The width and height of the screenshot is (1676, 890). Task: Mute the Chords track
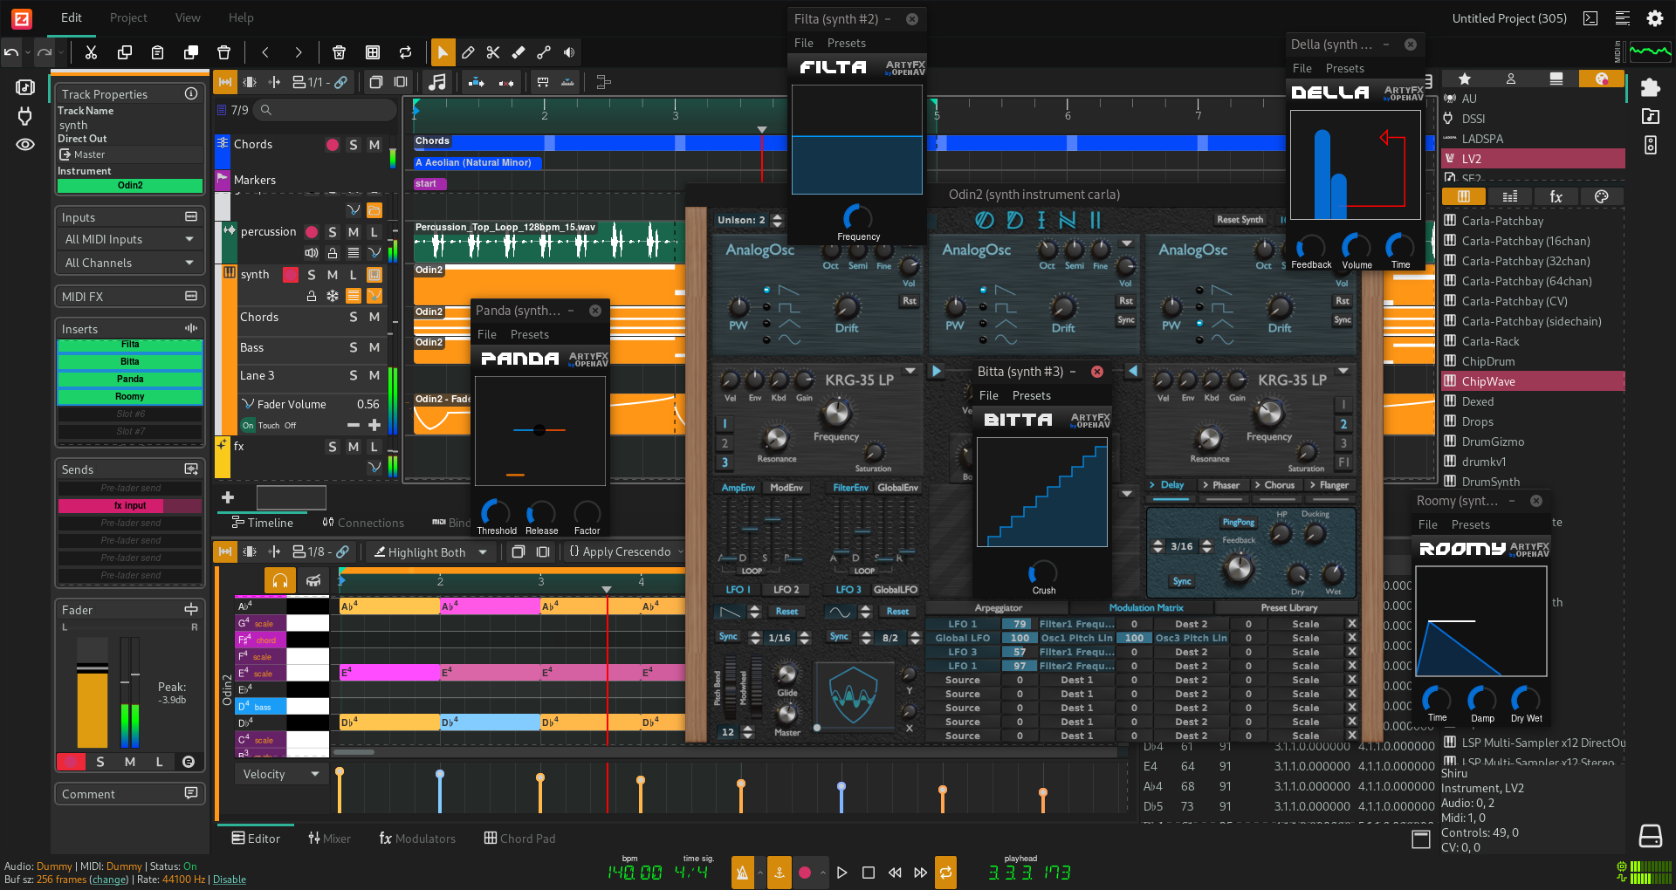[374, 145]
